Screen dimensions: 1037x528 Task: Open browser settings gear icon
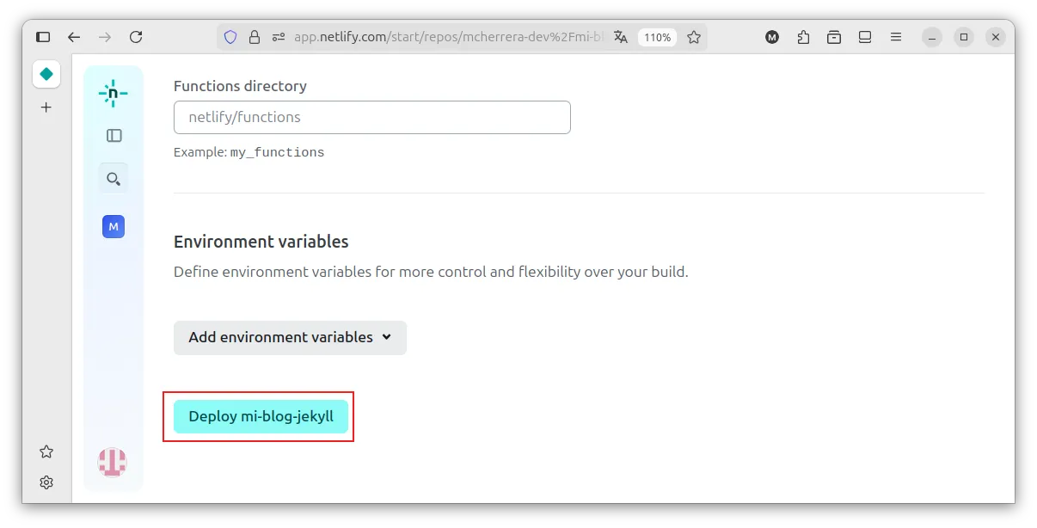(46, 482)
